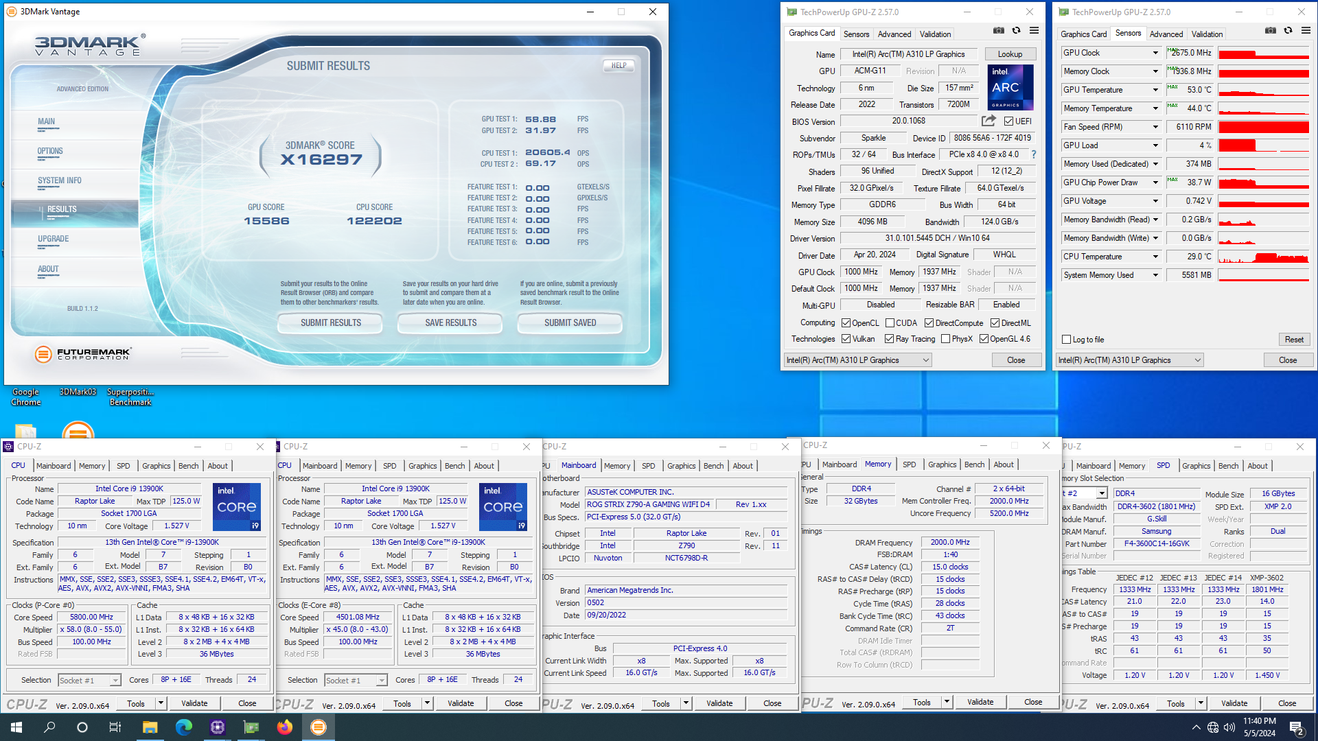Click camera screenshot icon in GPU-Z Graphics Card window
1318x741 pixels.
(999, 31)
